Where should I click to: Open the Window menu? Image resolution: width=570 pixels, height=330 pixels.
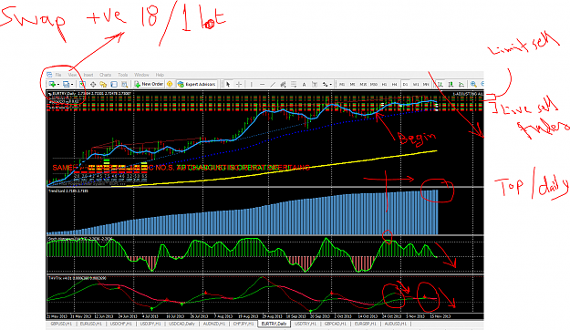[x=141, y=75]
